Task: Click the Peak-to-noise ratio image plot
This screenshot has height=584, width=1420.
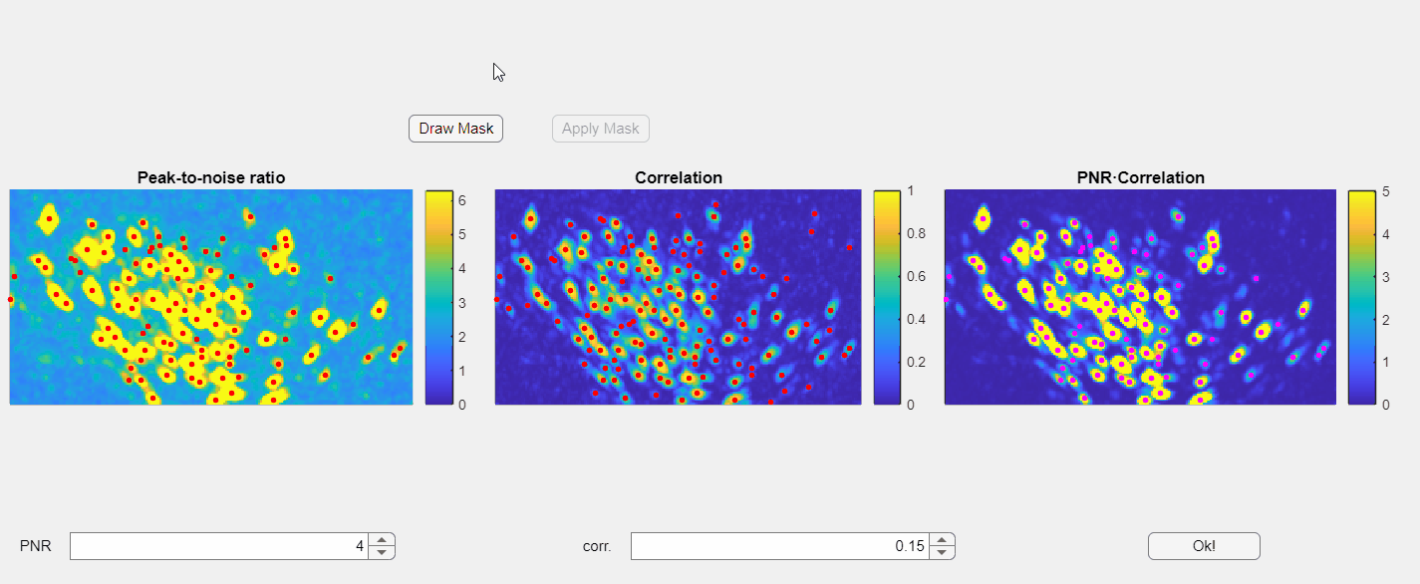Action: tap(211, 297)
